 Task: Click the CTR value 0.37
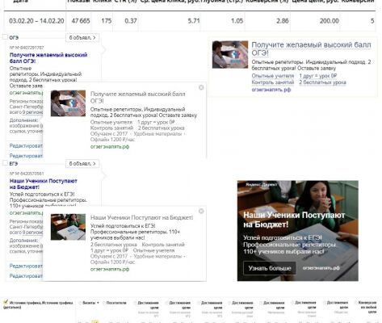click(x=131, y=21)
